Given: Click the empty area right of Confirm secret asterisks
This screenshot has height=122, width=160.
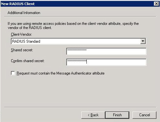Looking at the screenshot, I should coord(116,62).
